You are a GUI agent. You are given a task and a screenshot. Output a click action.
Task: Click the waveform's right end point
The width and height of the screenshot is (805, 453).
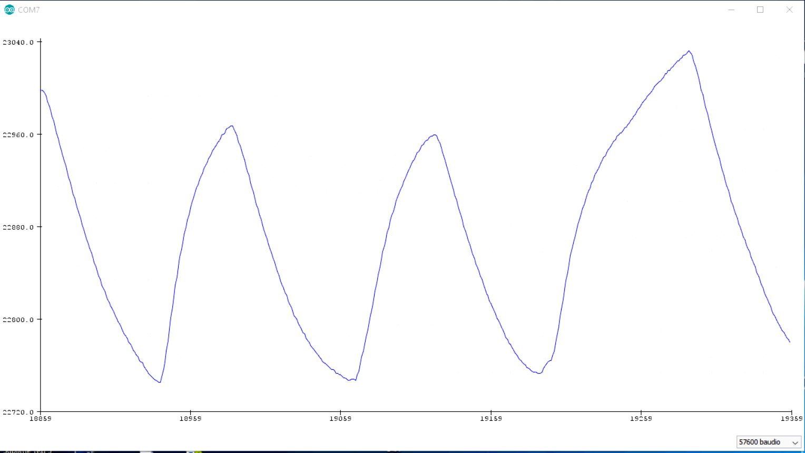click(789, 341)
